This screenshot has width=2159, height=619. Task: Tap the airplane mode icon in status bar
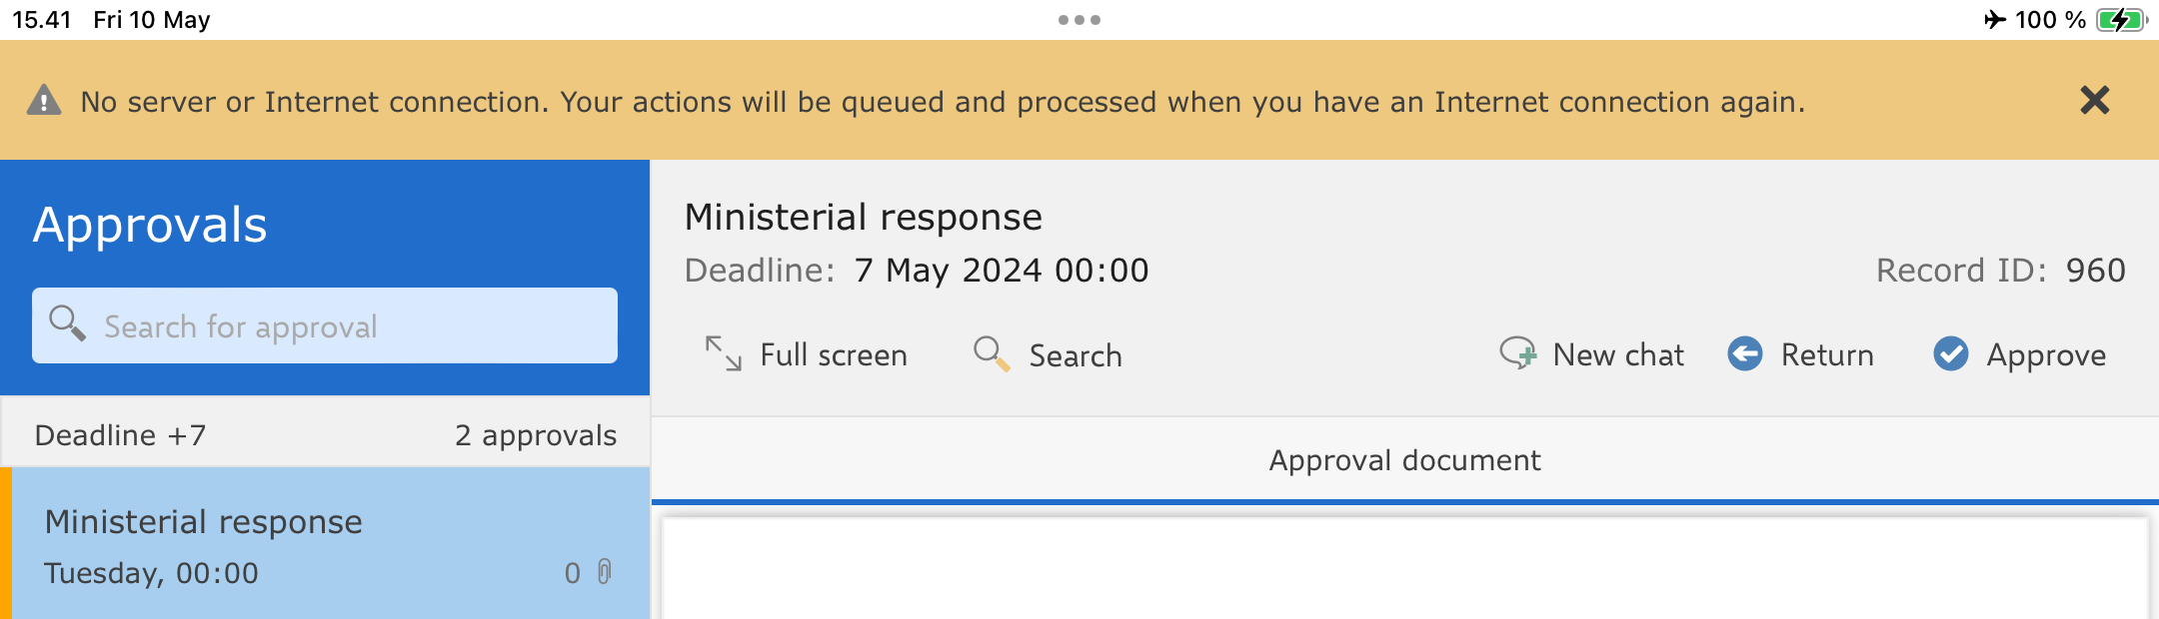[x=1995, y=20]
